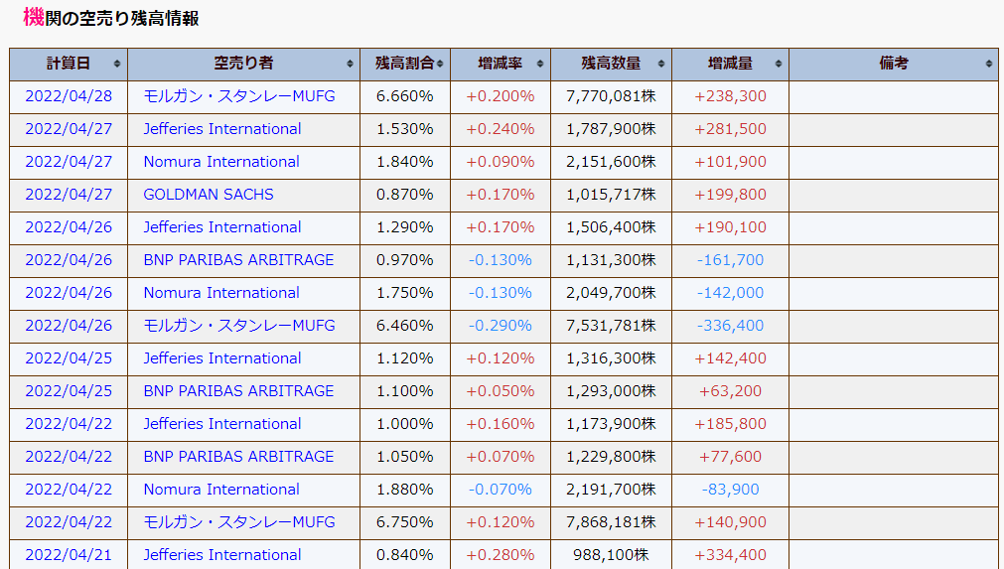1004x569 pixels.
Task: Click the -336,400 change amount cell
Action: (x=730, y=326)
